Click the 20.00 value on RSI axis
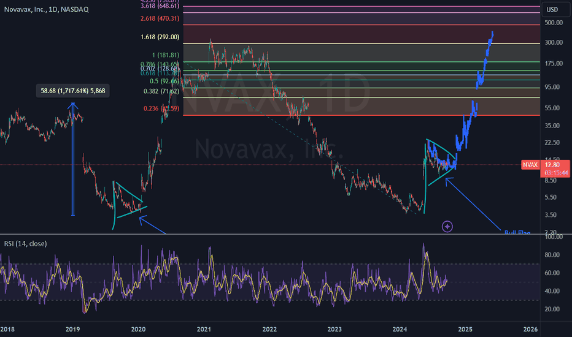Image resolution: width=572 pixels, height=337 pixels. 552,309
